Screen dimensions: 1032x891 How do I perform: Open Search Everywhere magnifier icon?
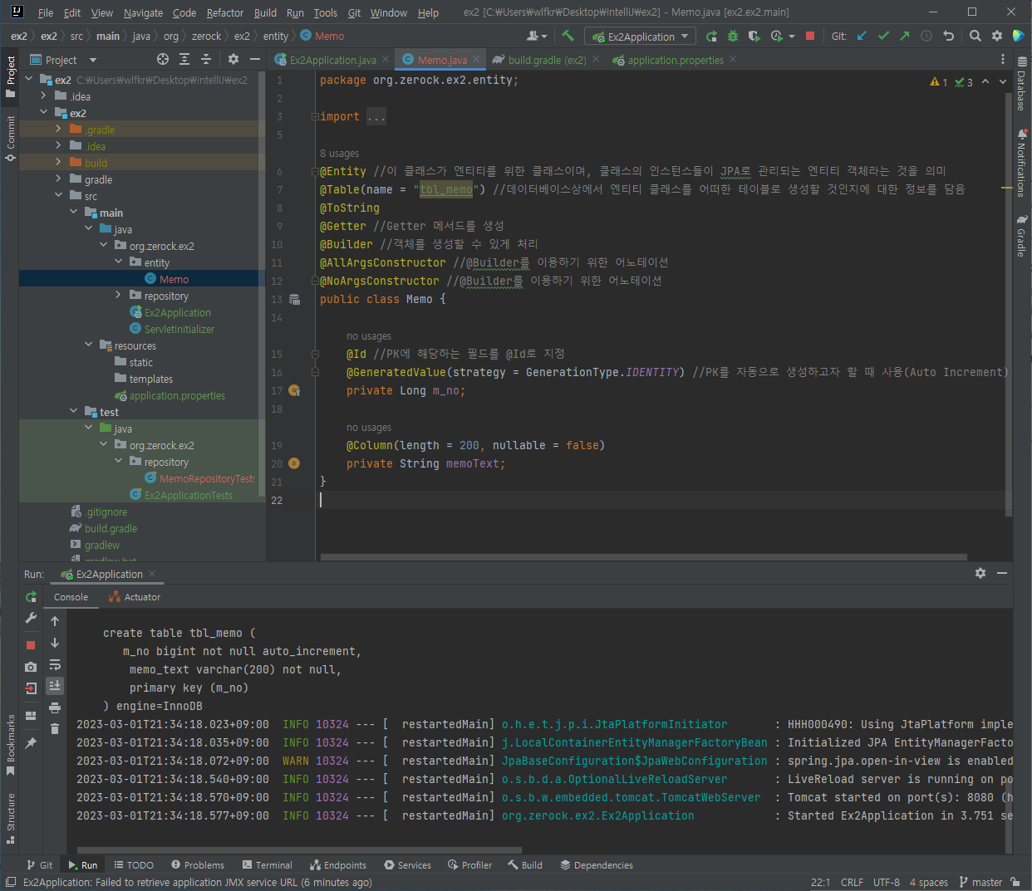(975, 36)
